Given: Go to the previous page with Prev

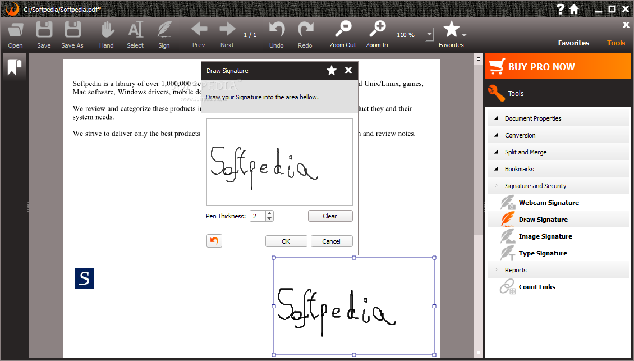Looking at the screenshot, I should click(x=199, y=35).
